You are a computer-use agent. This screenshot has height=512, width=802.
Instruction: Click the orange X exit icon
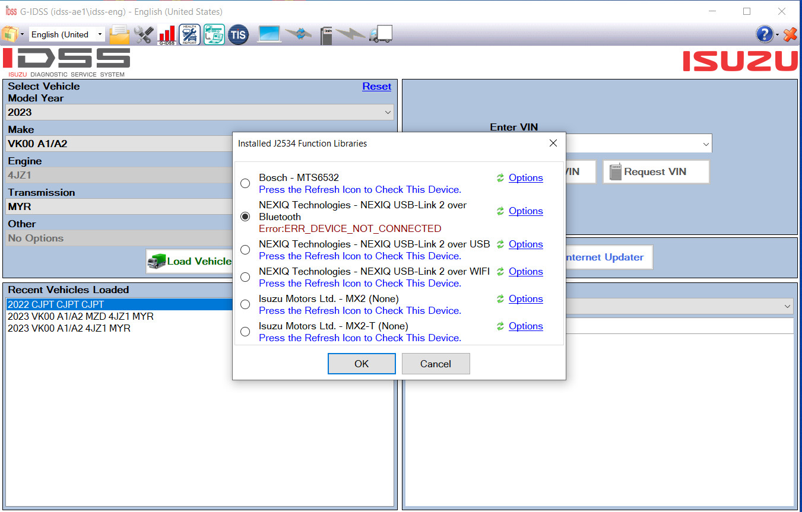coord(790,34)
